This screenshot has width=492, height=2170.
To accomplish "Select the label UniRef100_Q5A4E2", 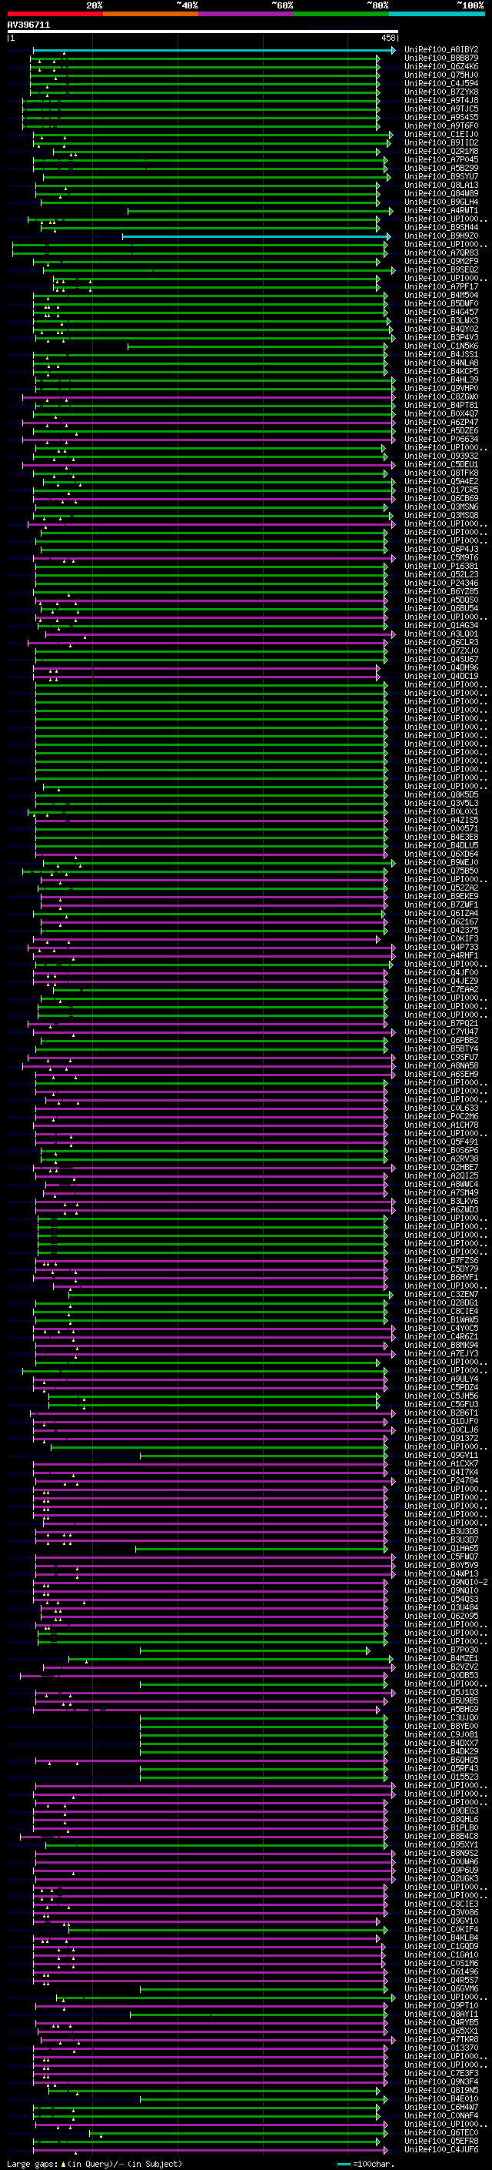I will 441,482.
